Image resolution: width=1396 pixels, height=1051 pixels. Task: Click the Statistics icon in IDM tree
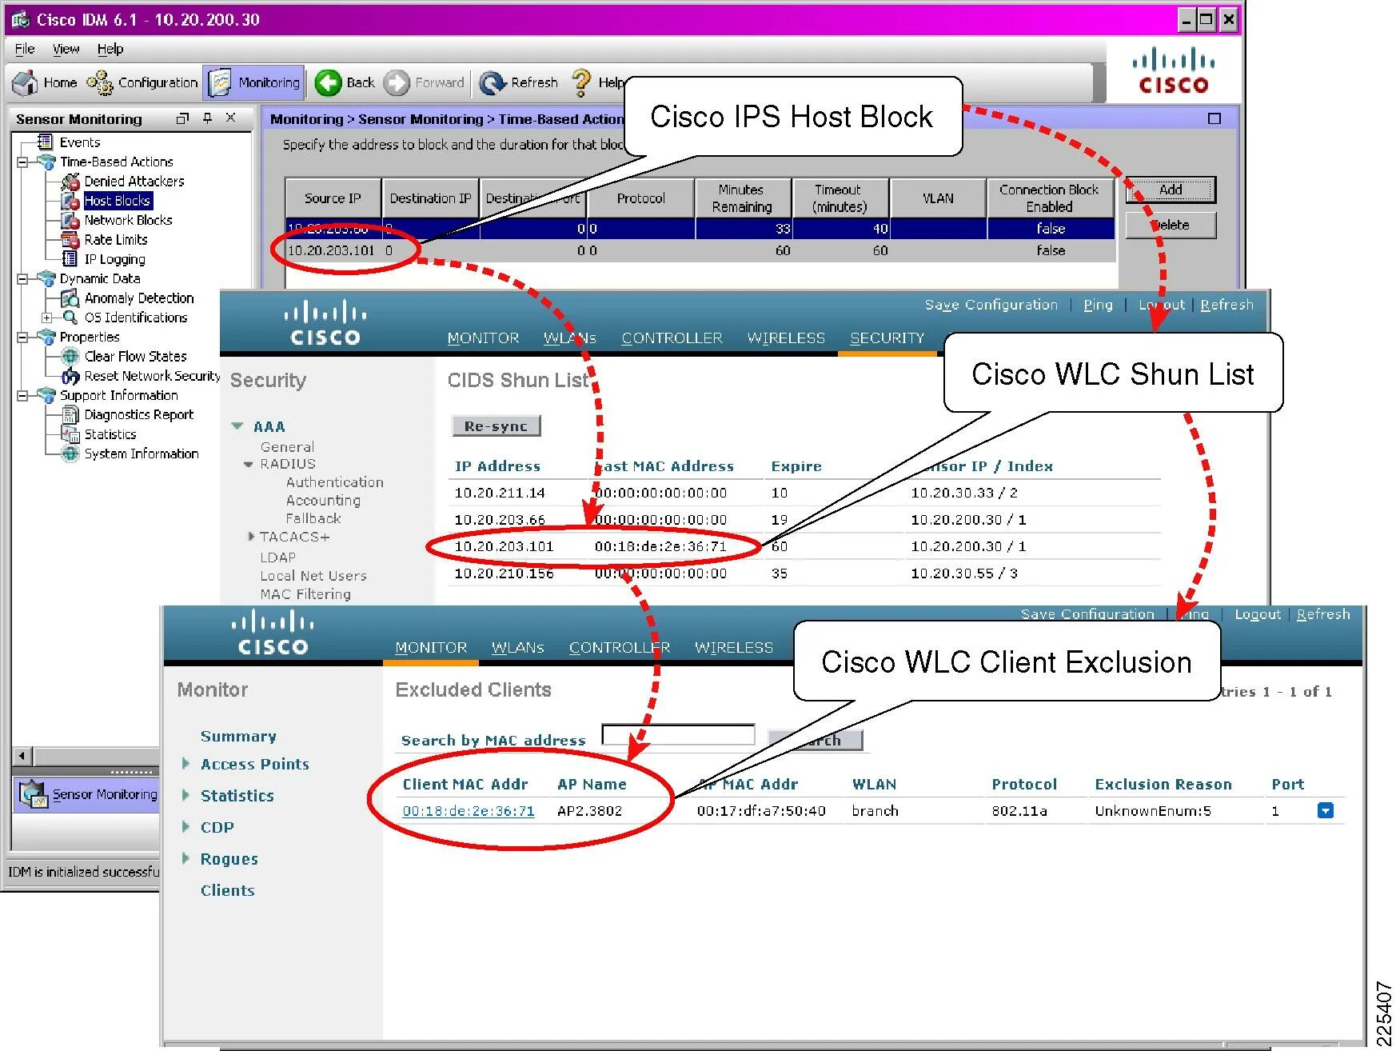(70, 434)
